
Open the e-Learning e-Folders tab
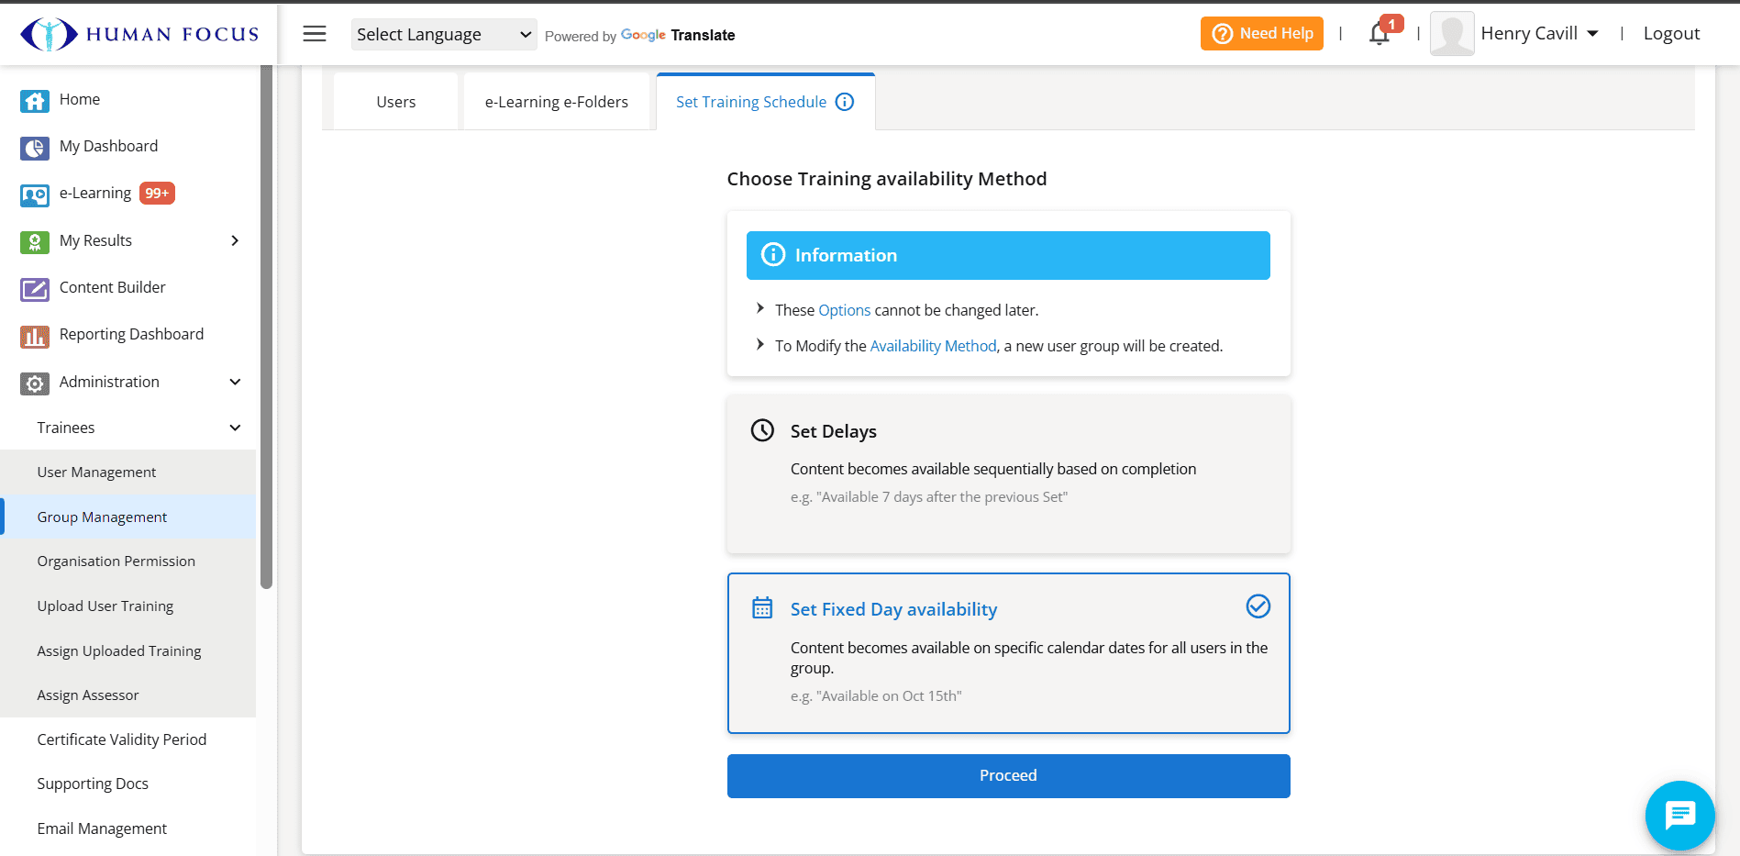(x=556, y=101)
